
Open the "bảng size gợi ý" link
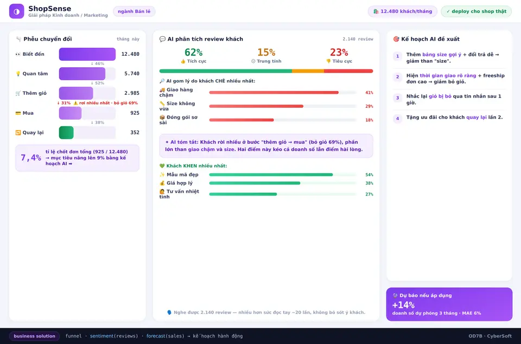click(442, 55)
